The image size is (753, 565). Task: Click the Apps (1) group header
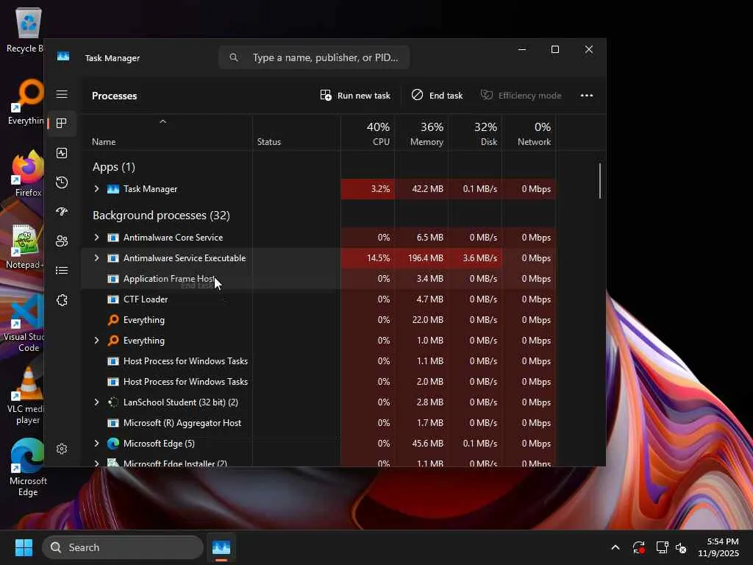(114, 167)
